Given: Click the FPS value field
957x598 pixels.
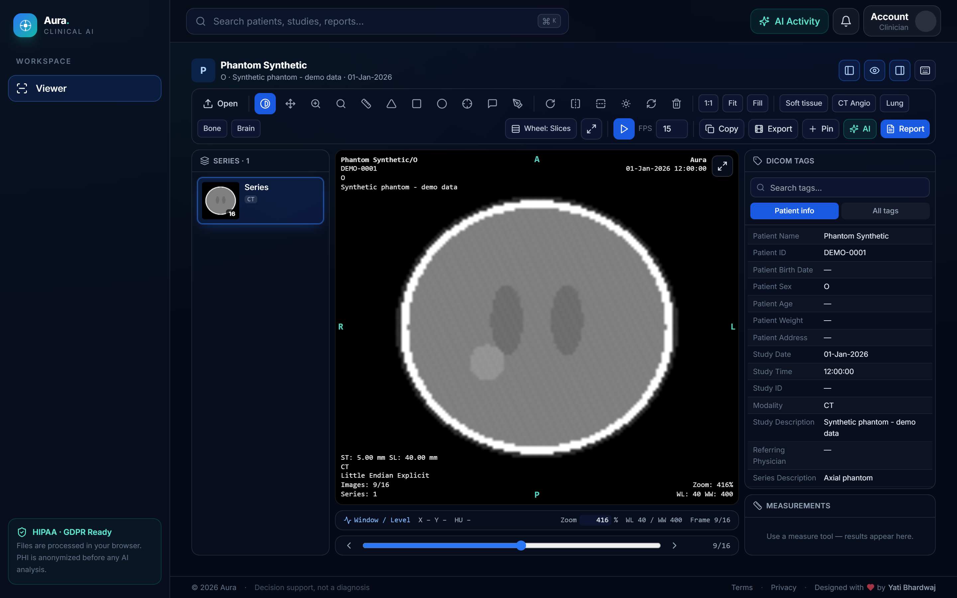Looking at the screenshot, I should (672, 129).
